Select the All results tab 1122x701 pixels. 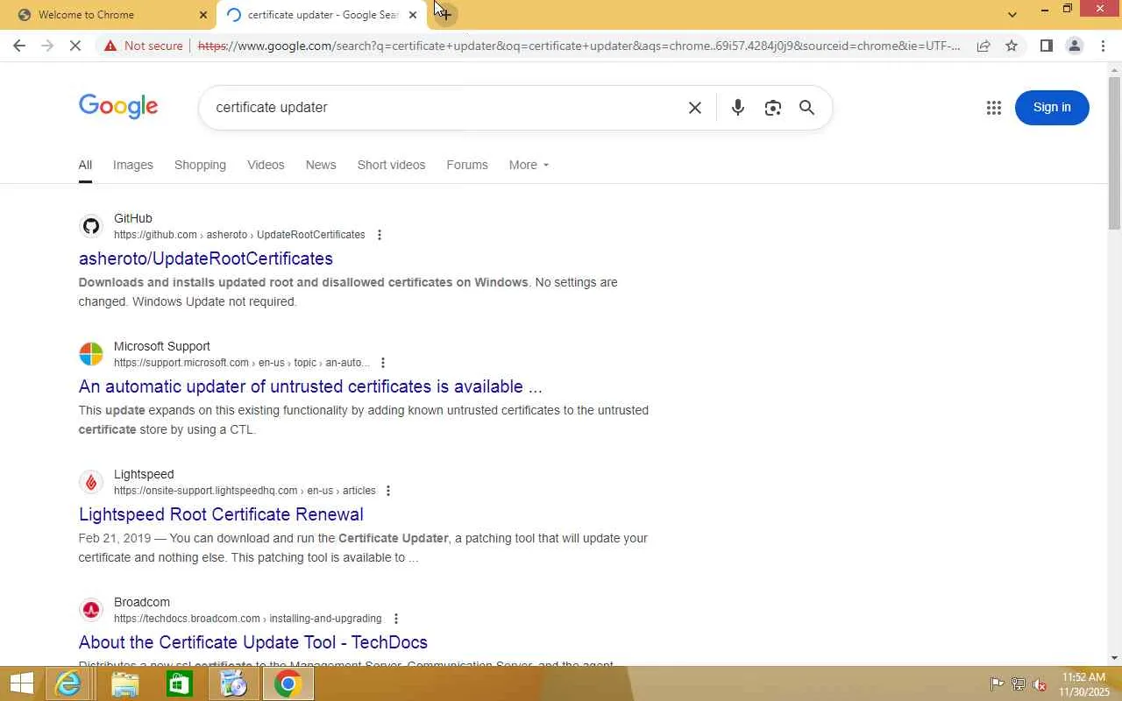click(x=85, y=165)
